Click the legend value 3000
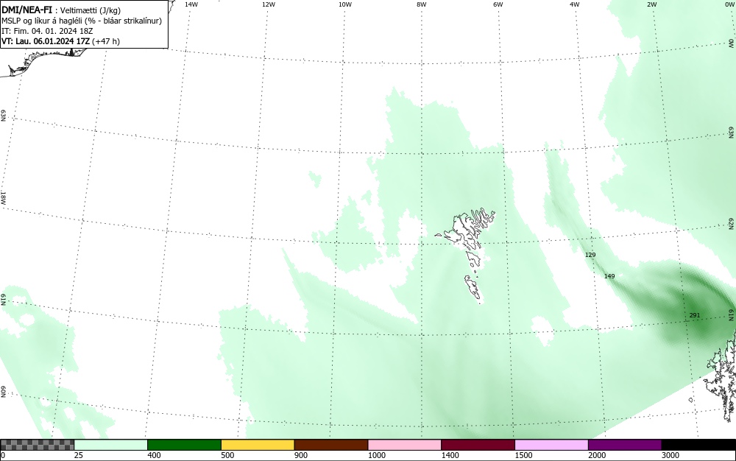The width and height of the screenshot is (736, 461). click(x=670, y=455)
